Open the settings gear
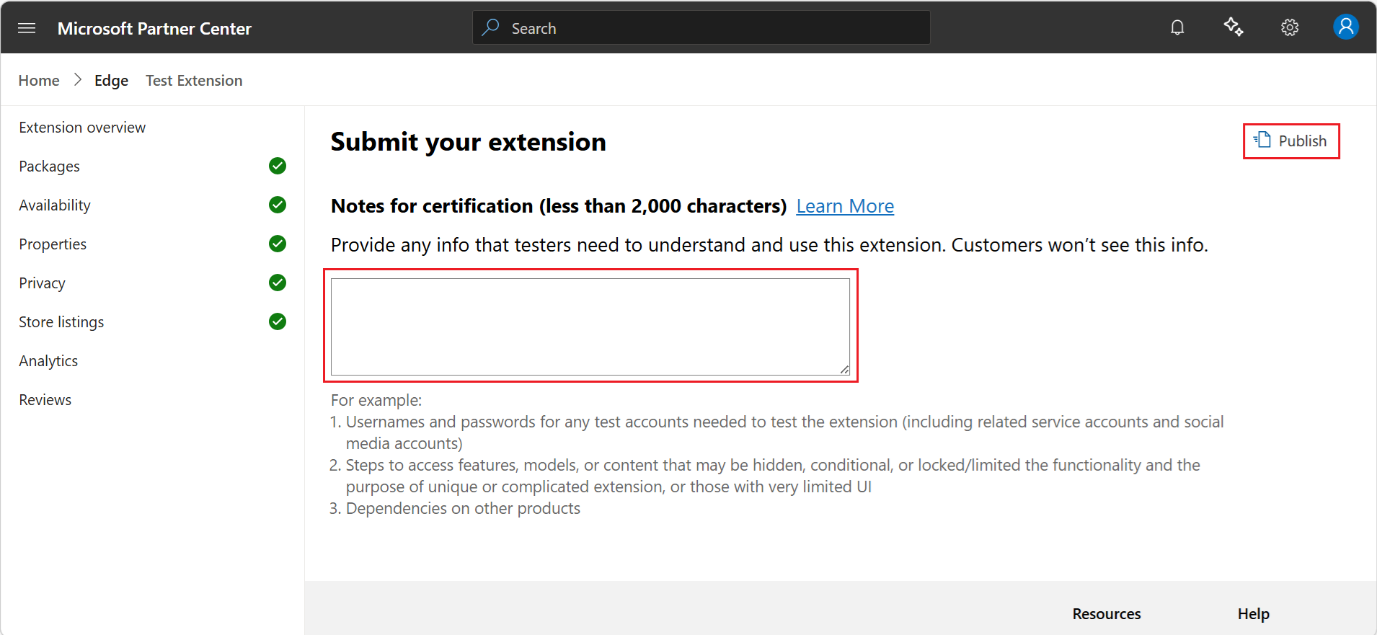Image resolution: width=1377 pixels, height=635 pixels. [1290, 27]
